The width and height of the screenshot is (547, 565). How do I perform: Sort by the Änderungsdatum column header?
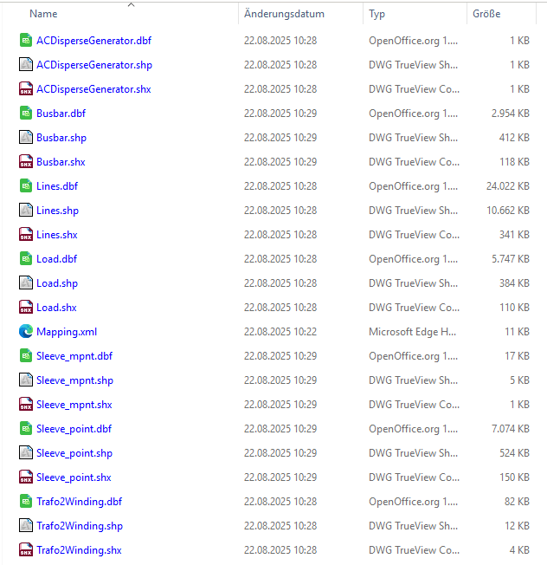(x=284, y=14)
